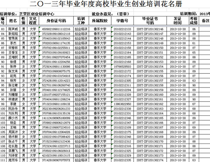
Task: Click student number 20102212168
Action: (122, 62)
